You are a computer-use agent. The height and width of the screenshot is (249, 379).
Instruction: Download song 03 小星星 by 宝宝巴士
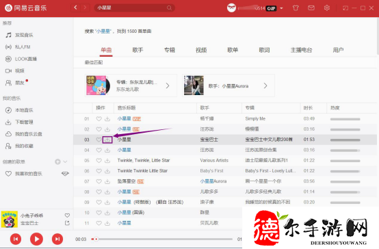pos(107,140)
